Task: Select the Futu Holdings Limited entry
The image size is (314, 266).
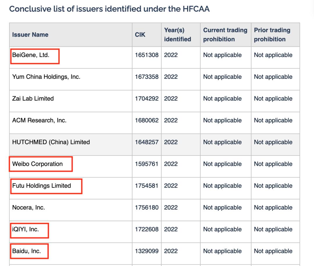Action: (x=42, y=186)
